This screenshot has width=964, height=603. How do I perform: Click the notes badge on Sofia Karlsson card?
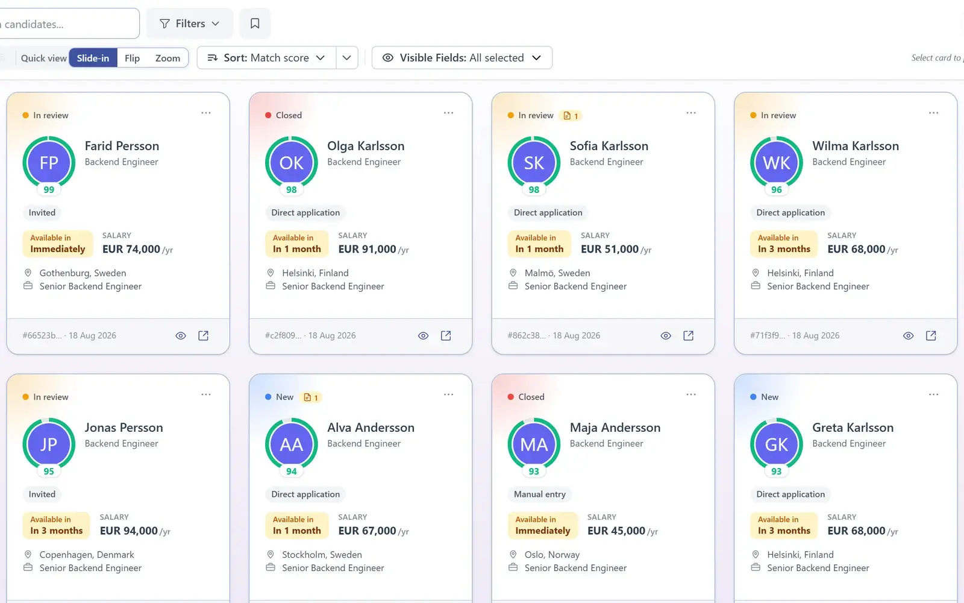(x=571, y=116)
